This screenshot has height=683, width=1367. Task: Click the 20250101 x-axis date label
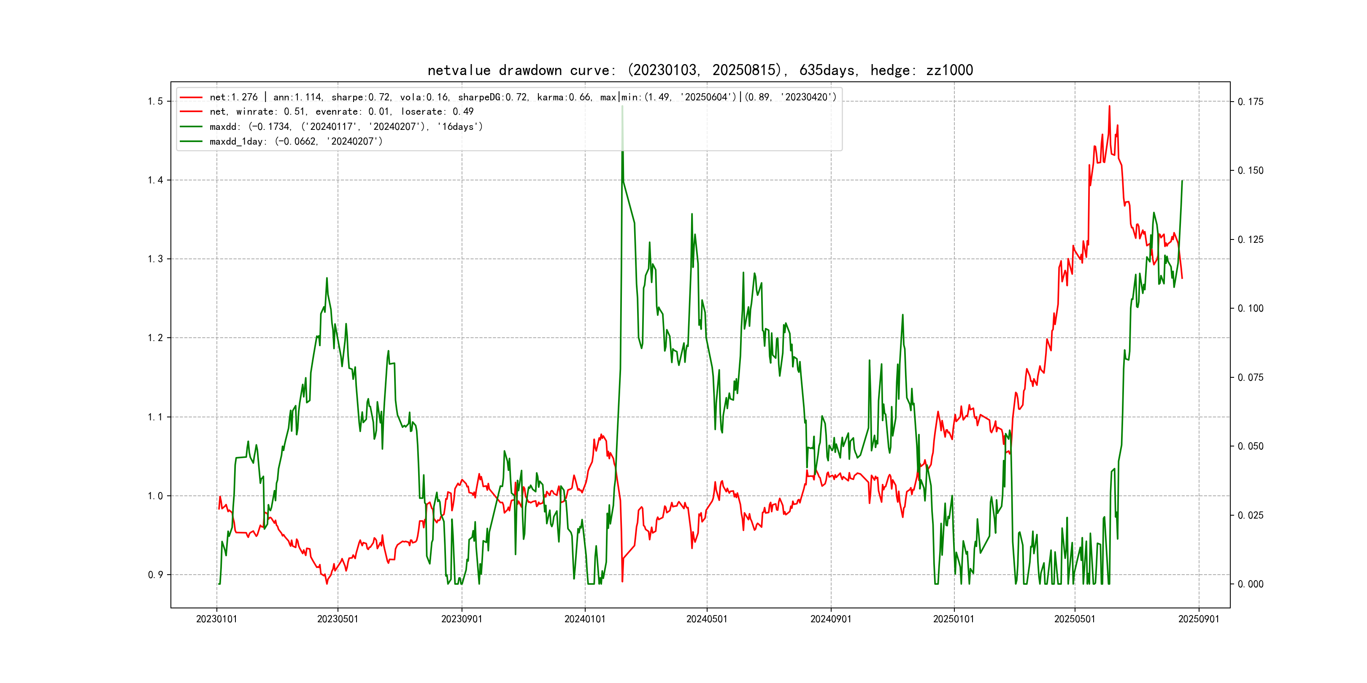pyautogui.click(x=954, y=619)
